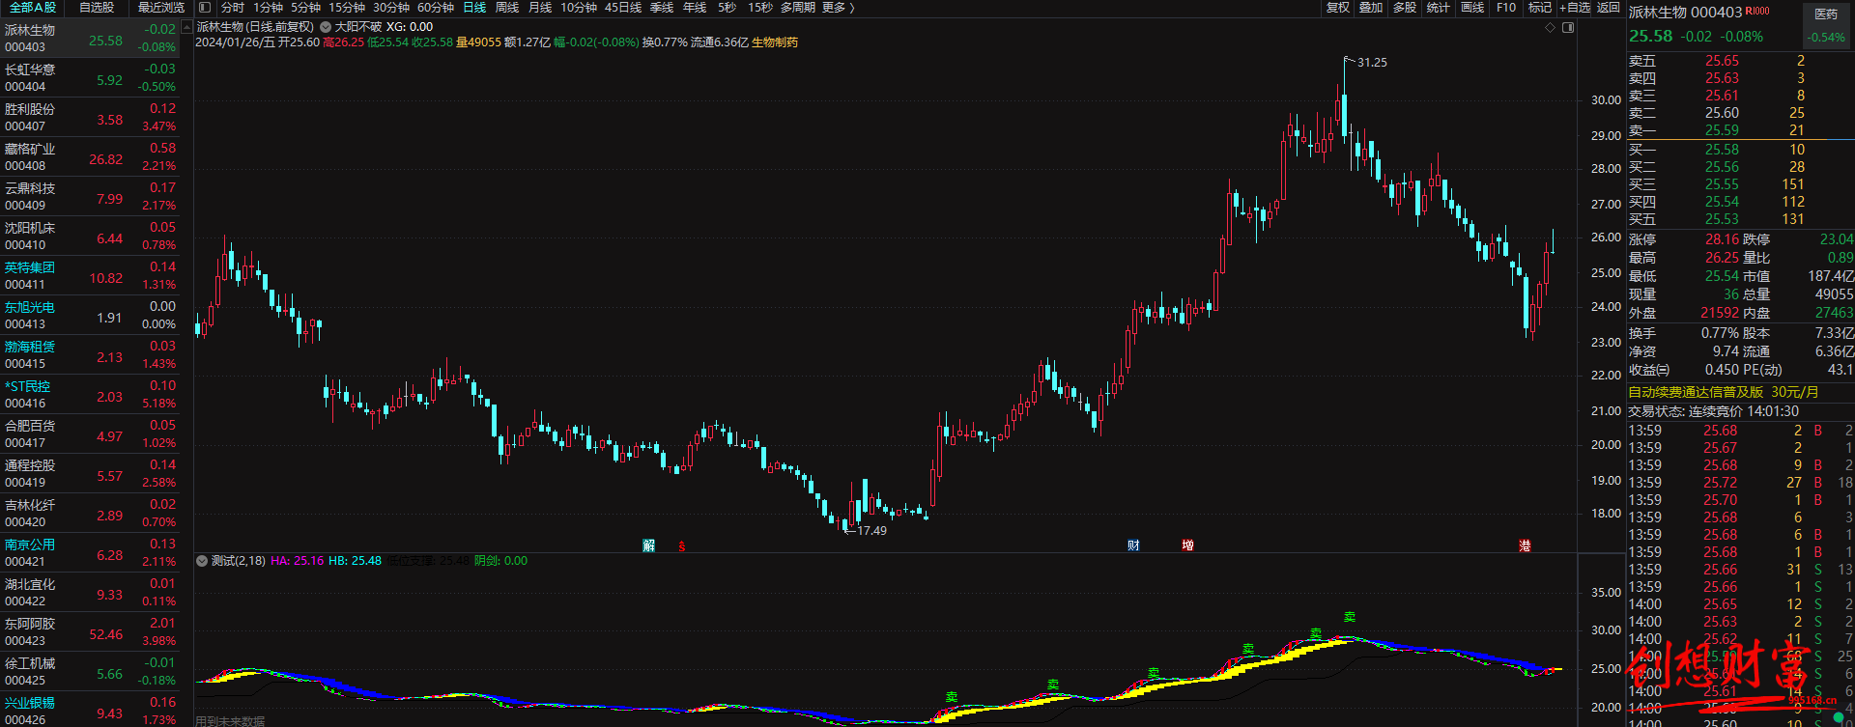
Task: Select the 年线 period
Action: (x=695, y=8)
